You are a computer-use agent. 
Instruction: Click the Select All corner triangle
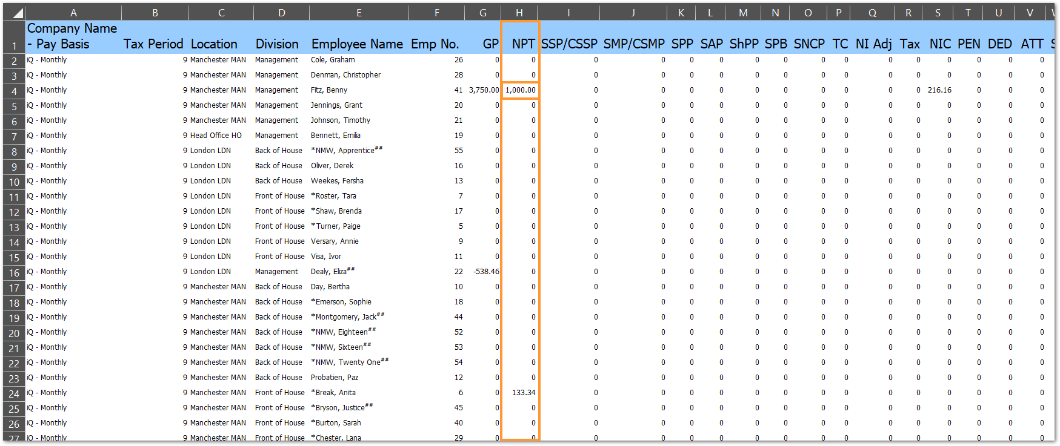[x=17, y=13]
